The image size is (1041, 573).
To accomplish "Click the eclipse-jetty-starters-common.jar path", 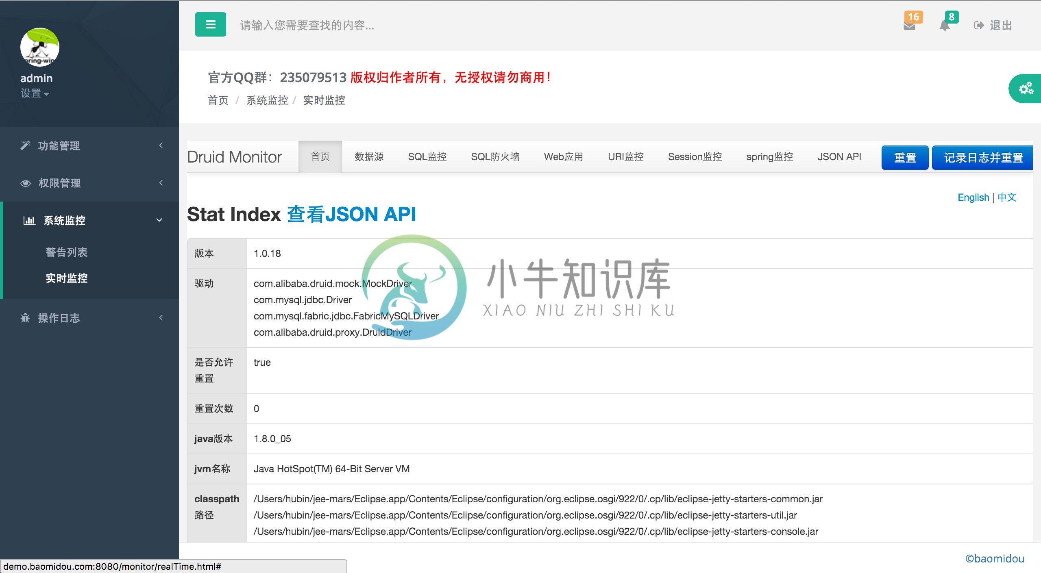I will pyautogui.click(x=538, y=499).
